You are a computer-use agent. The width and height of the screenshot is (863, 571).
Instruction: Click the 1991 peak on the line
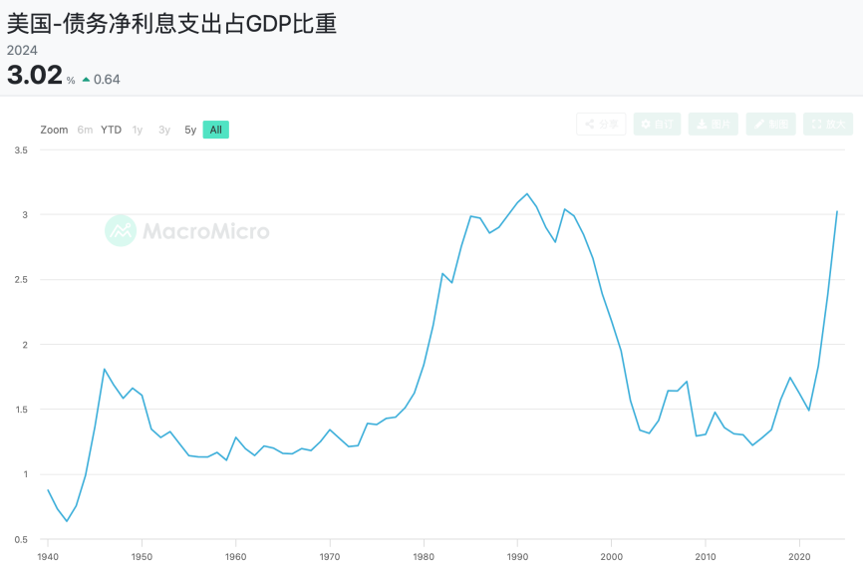tap(527, 193)
